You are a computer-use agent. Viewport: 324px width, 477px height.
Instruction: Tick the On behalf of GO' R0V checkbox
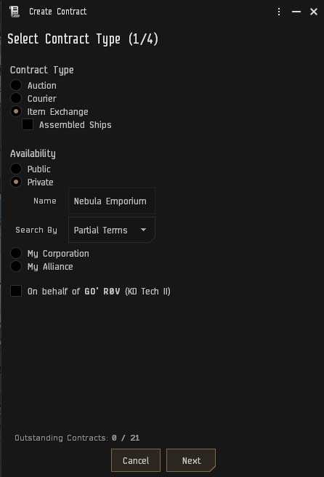coord(16,291)
